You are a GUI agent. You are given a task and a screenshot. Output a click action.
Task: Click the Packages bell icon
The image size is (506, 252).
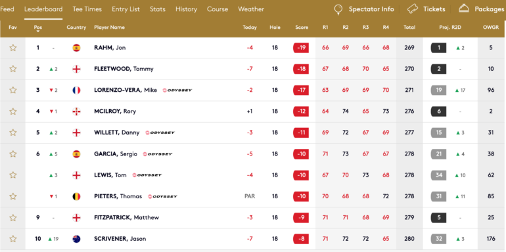click(464, 9)
